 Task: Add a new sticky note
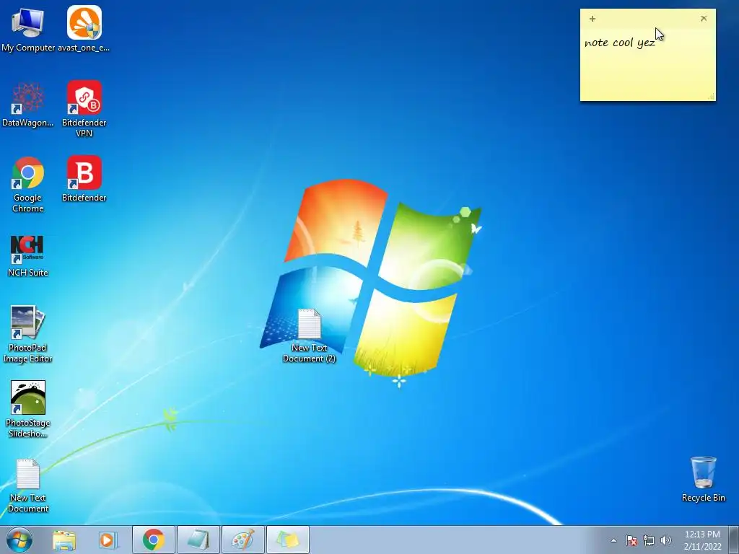592,19
